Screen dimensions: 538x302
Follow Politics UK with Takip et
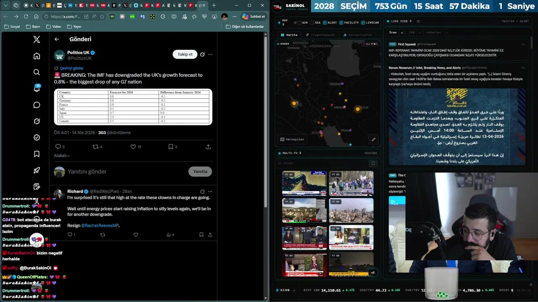[x=185, y=54]
